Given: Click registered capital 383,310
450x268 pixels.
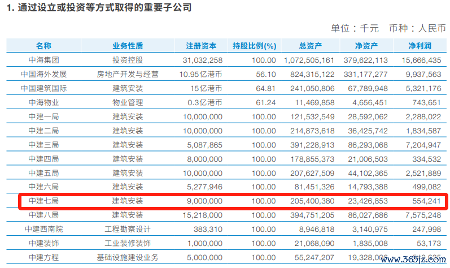Looking at the screenshot, I should click(208, 229).
